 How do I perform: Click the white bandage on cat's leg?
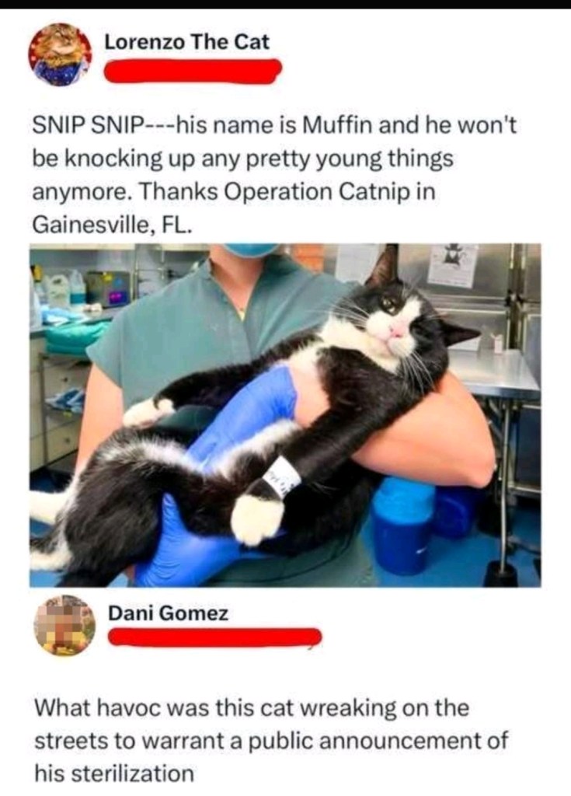tap(282, 480)
